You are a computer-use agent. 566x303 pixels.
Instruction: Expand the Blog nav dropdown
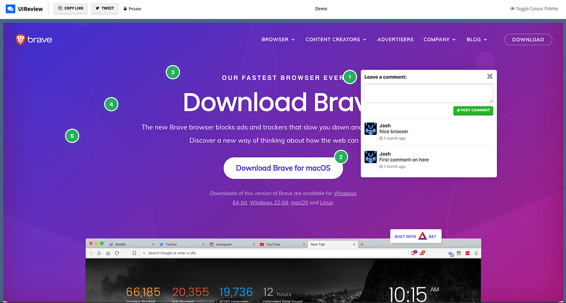(x=477, y=39)
